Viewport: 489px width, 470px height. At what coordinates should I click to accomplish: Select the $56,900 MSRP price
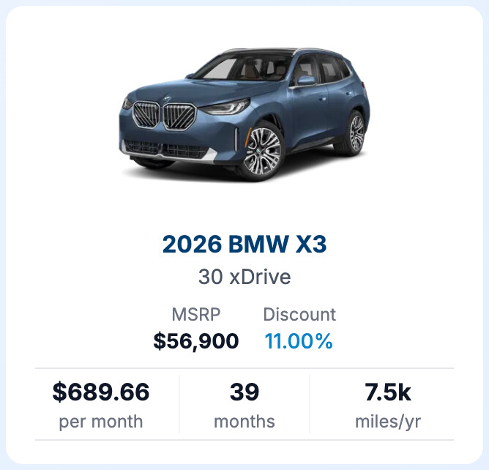[x=195, y=340]
